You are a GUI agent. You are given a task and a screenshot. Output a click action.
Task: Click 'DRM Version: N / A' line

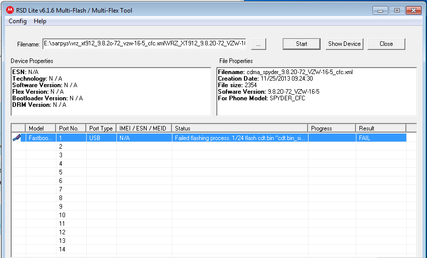click(x=39, y=105)
